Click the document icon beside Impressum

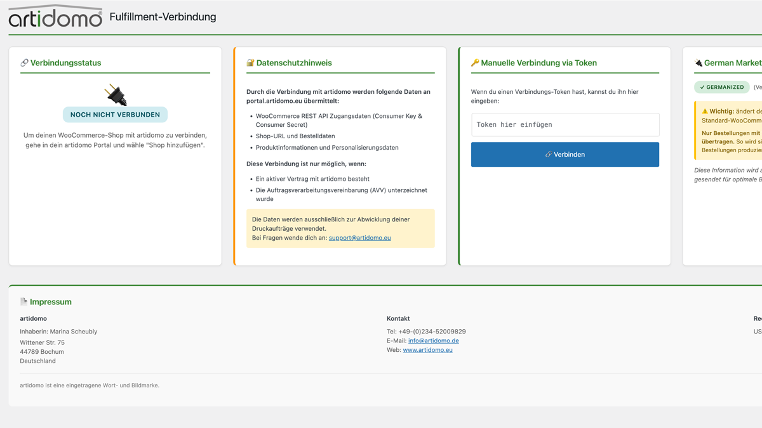tap(23, 302)
